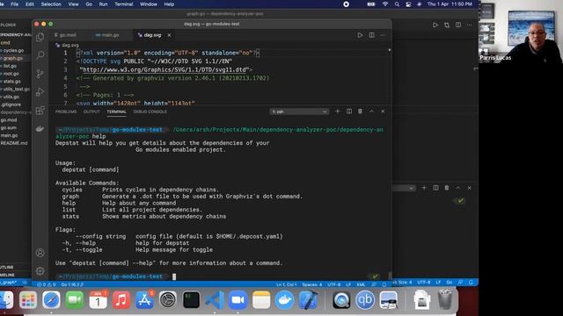The width and height of the screenshot is (563, 316).
Task: Open the Manage gear in the activity bar
Action: [40, 271]
